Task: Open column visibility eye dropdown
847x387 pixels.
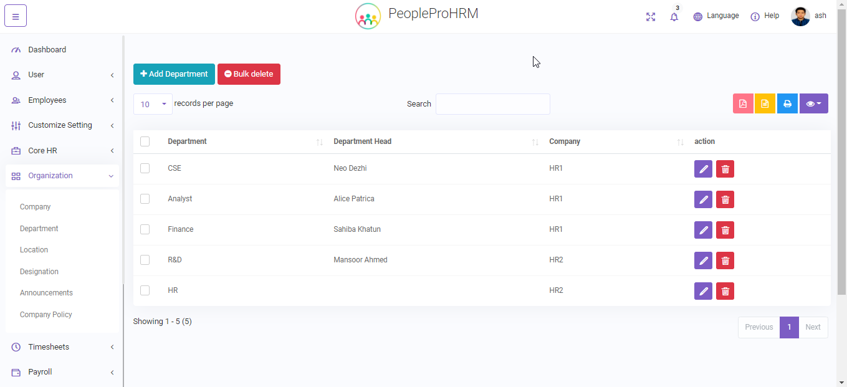Action: 813,104
